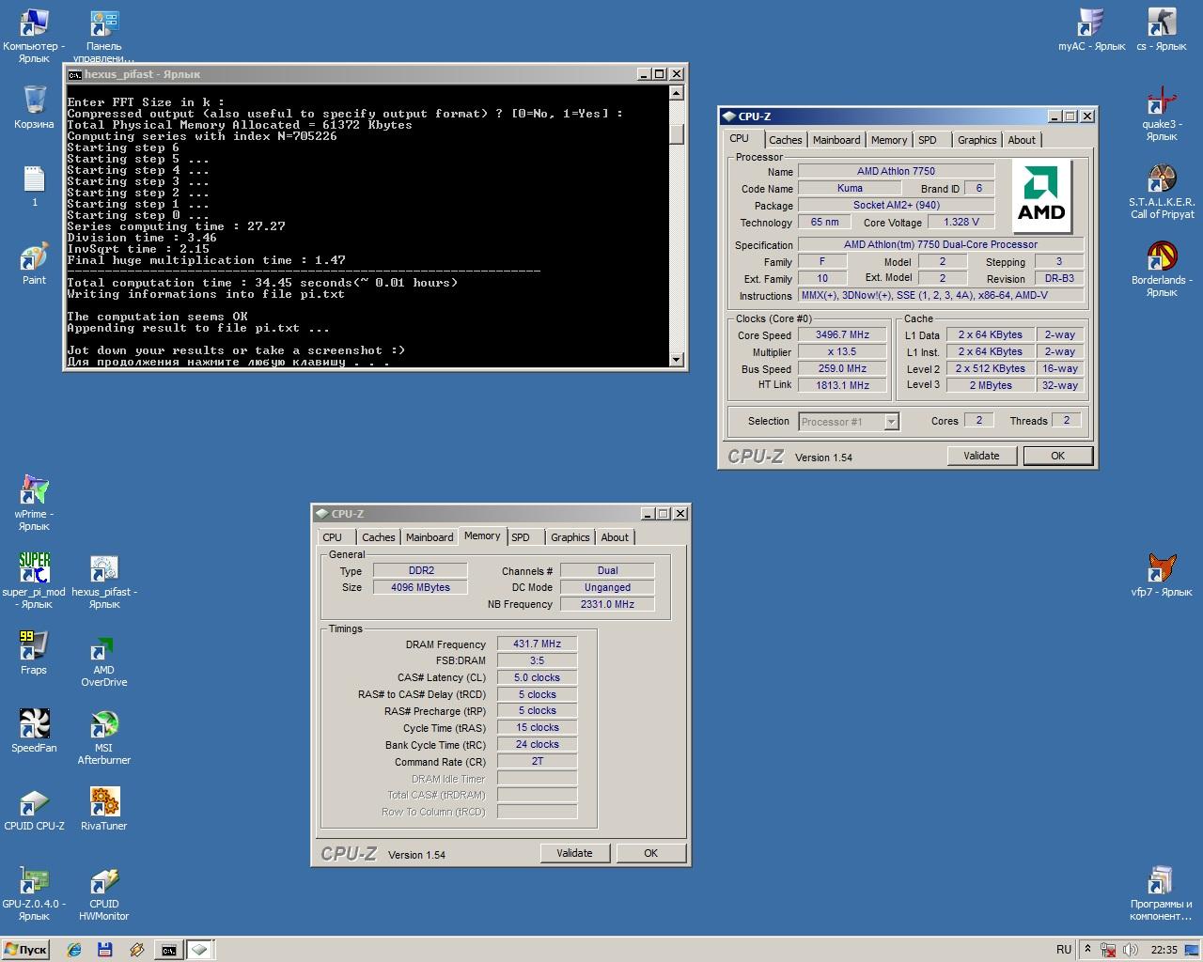Click Validate in CPU-Z CPU window
The height and width of the screenshot is (962, 1203).
click(x=981, y=456)
